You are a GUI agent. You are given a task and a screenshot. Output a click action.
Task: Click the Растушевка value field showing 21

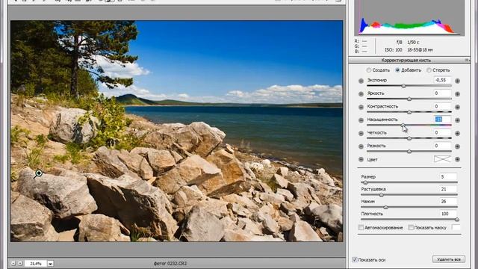click(x=448, y=189)
